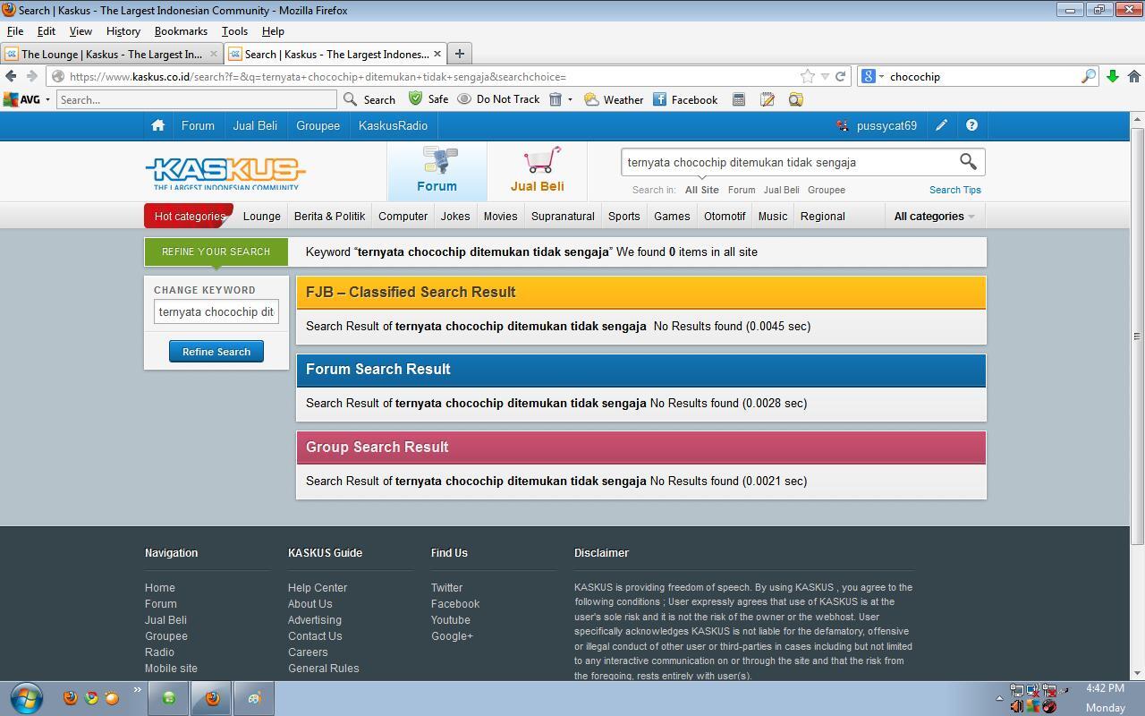Open the File menu
This screenshot has height=716, width=1145.
(x=15, y=30)
